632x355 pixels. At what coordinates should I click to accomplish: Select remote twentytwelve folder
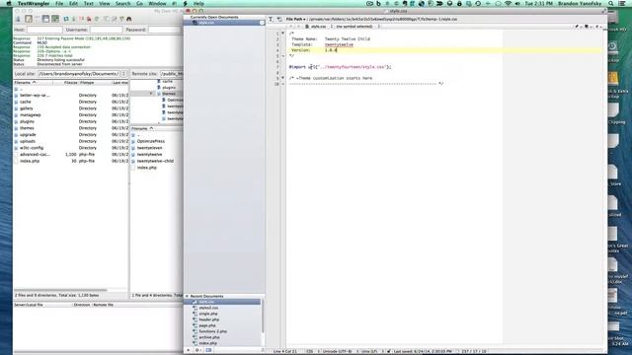(149, 155)
